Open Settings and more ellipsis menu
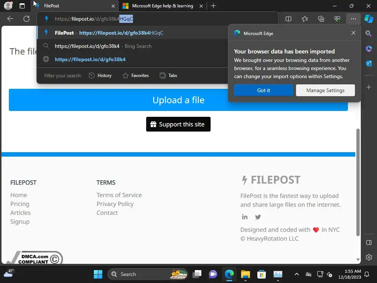 point(353,19)
